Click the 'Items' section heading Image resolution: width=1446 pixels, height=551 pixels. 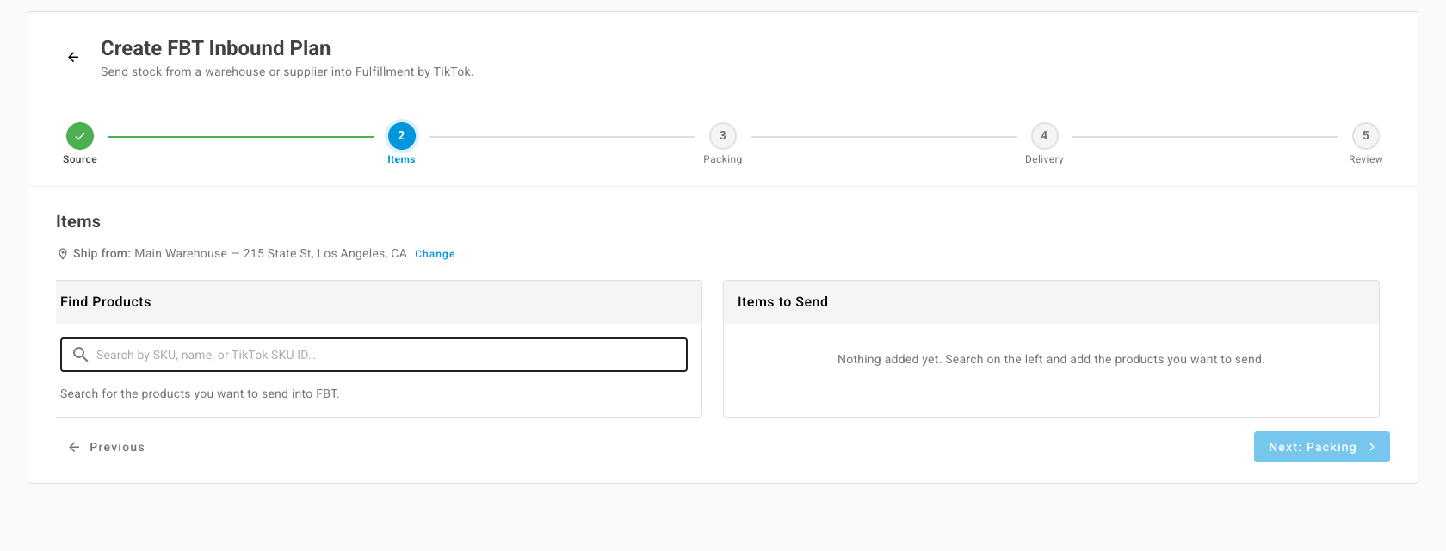coord(78,221)
